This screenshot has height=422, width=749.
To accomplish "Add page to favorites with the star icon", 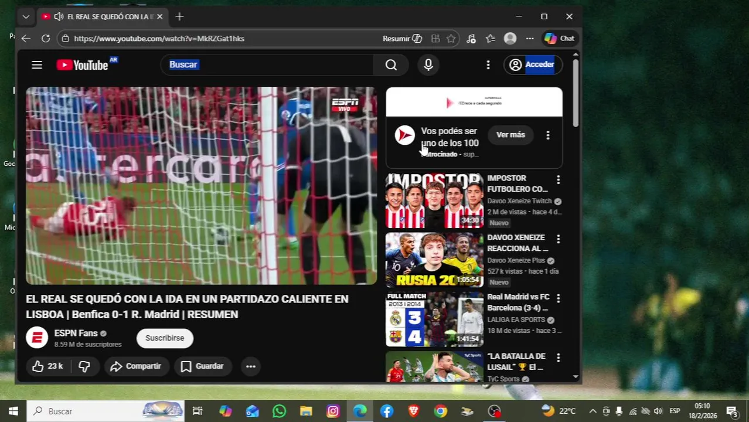I will (x=451, y=39).
